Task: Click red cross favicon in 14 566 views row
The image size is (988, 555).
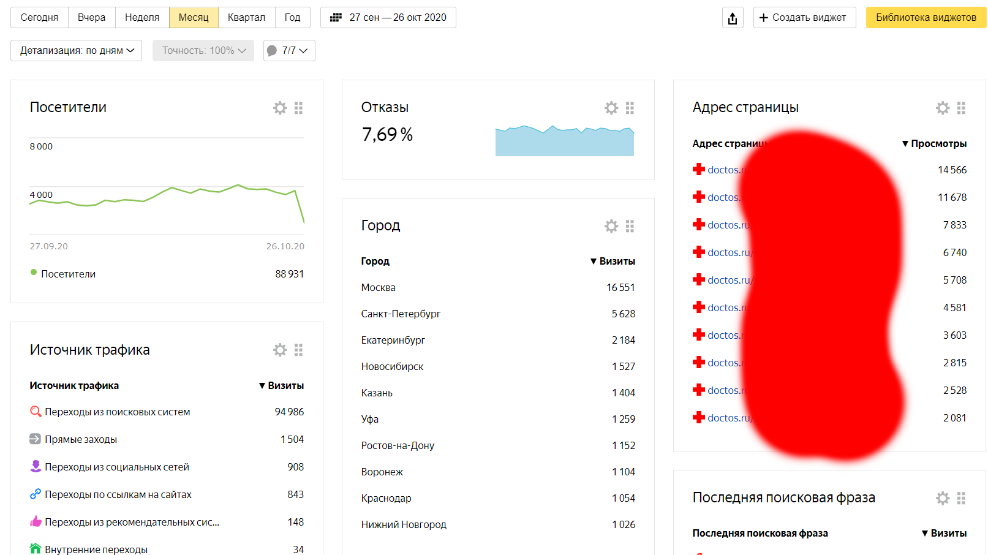Action: point(699,169)
